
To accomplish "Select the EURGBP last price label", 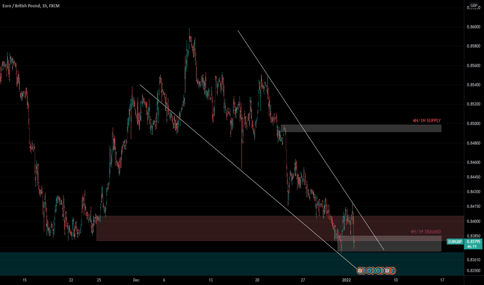I will [x=455, y=241].
